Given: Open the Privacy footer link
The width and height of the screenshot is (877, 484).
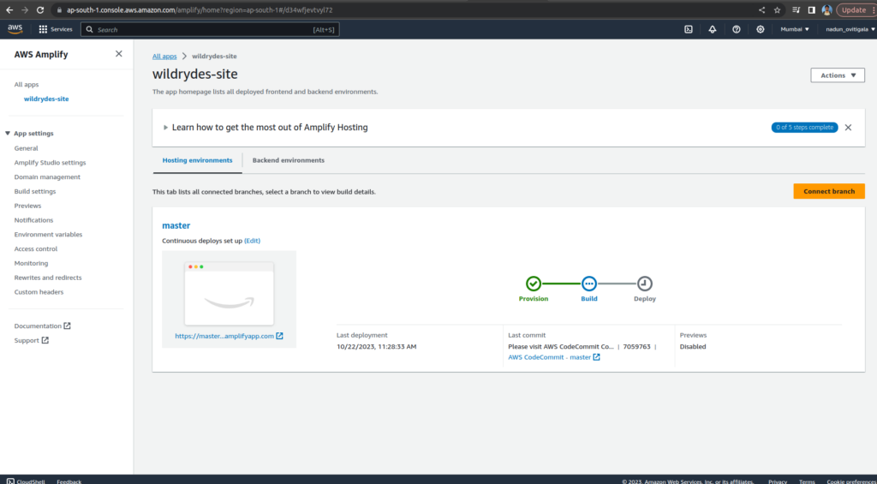Looking at the screenshot, I should [x=778, y=481].
